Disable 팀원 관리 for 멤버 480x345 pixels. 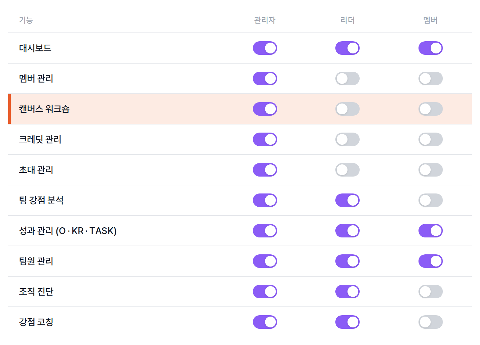(431, 261)
